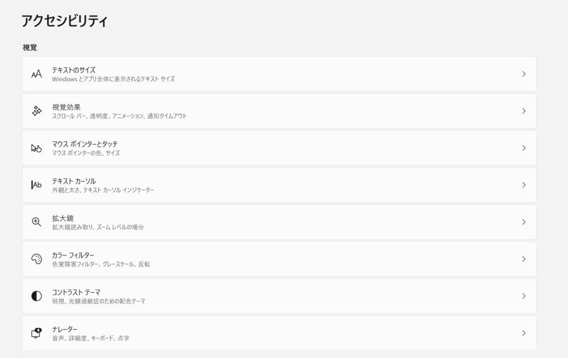
Task: Click the コントラスト テーマ half-circle icon
Action: click(37, 296)
